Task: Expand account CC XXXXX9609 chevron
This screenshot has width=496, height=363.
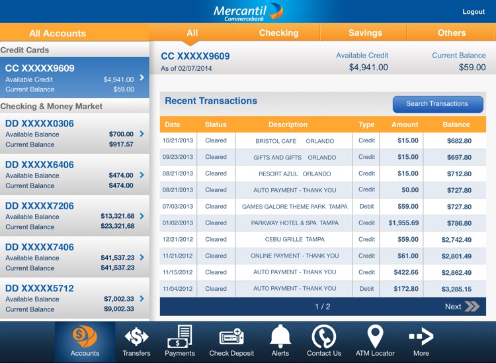Action: tap(142, 78)
